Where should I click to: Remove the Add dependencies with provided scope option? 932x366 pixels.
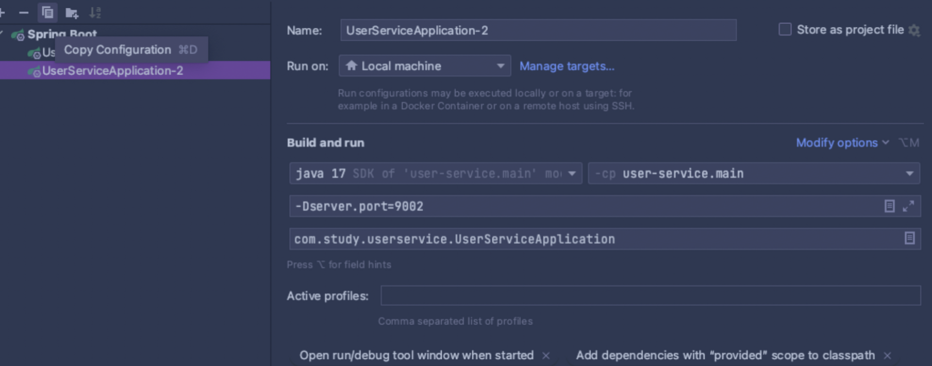coord(887,356)
